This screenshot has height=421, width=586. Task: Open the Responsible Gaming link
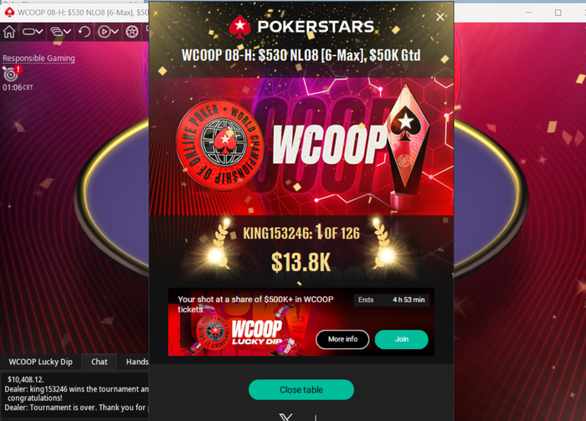39,59
